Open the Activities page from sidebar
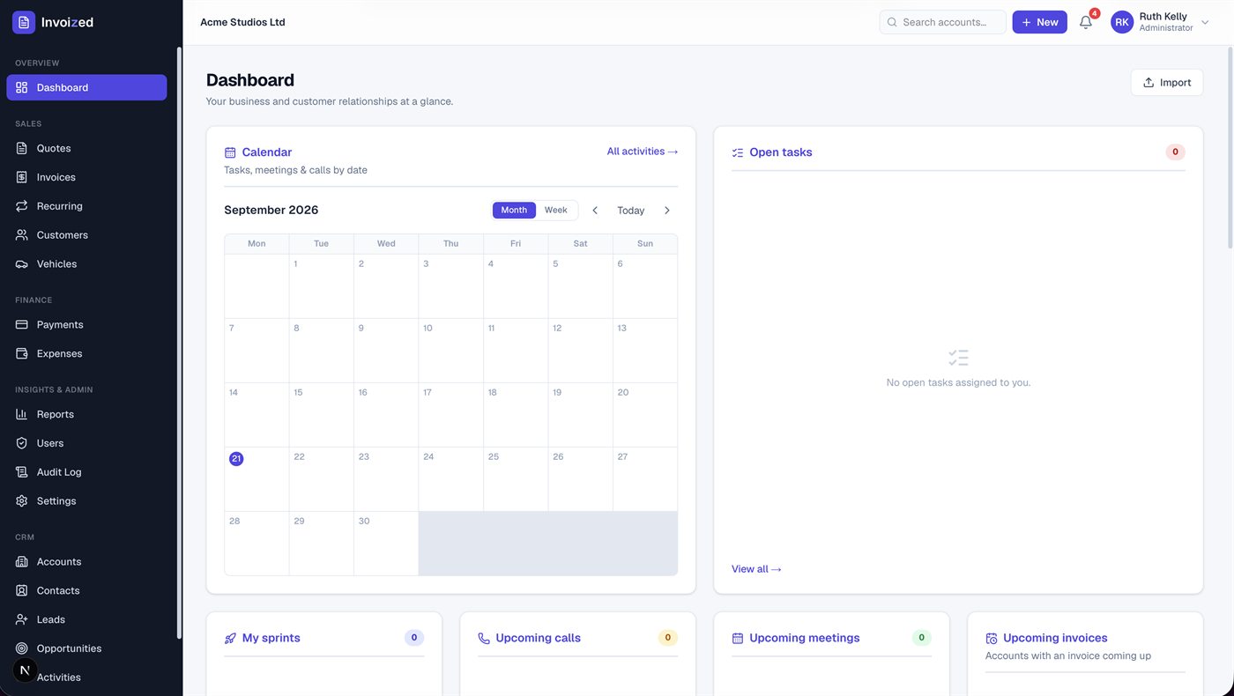The height and width of the screenshot is (696, 1234). point(86,677)
